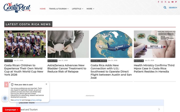Image resolution: width=180 pixels, height=112 pixels.
Task: Click the shield icon beside 'How your data is used'
Action: 12,85
